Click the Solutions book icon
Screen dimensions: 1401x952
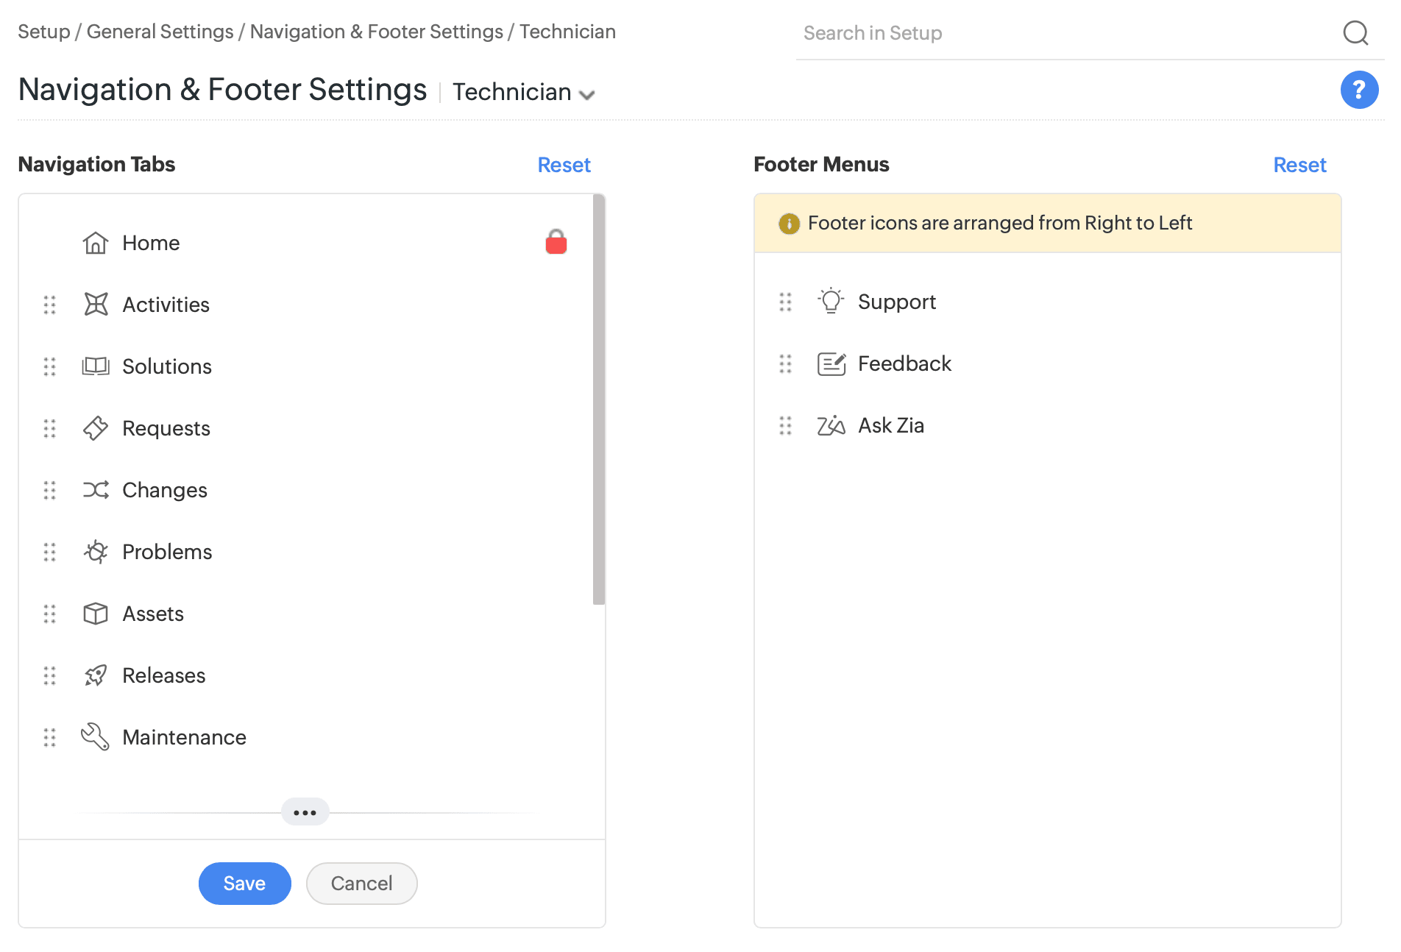[96, 366]
